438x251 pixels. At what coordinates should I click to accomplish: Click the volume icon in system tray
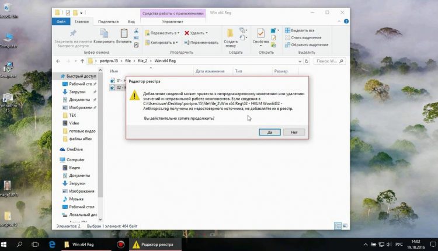click(x=389, y=245)
